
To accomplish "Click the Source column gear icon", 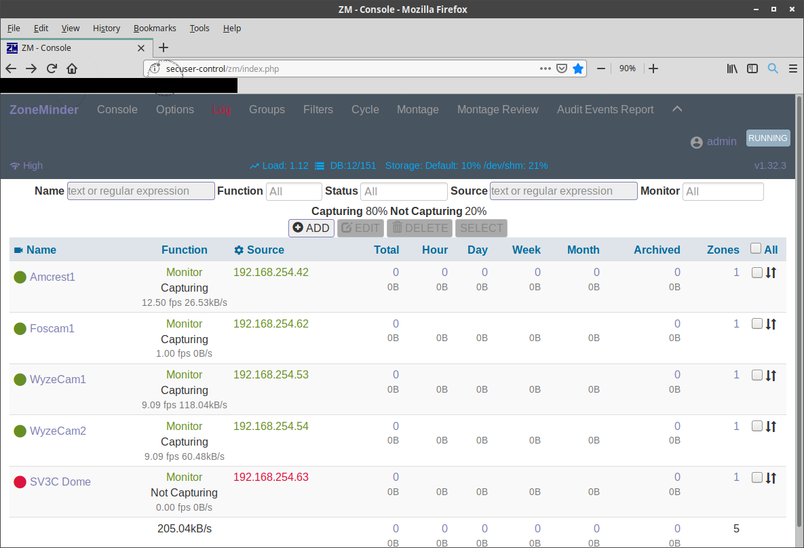I will [239, 250].
